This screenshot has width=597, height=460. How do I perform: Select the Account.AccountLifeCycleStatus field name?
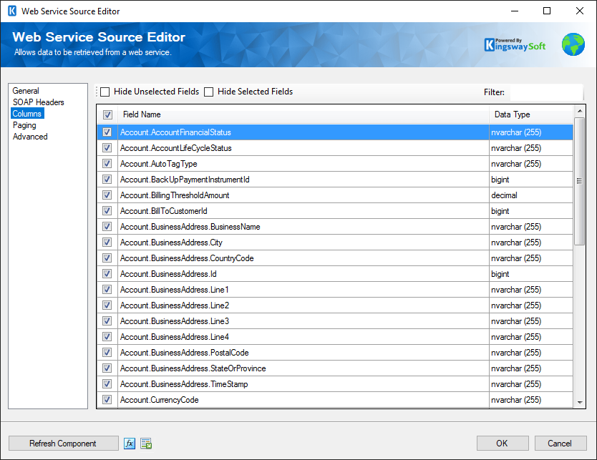[x=176, y=148]
